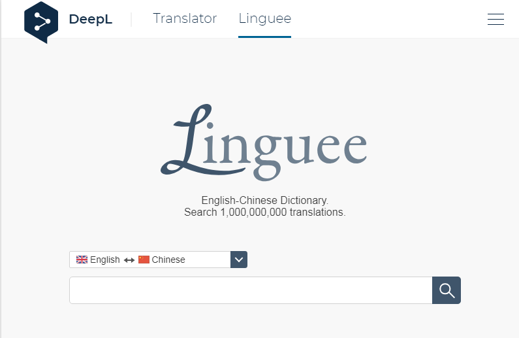Click the English–Chinese language selector box
This screenshot has width=519, height=338.
[158, 260]
